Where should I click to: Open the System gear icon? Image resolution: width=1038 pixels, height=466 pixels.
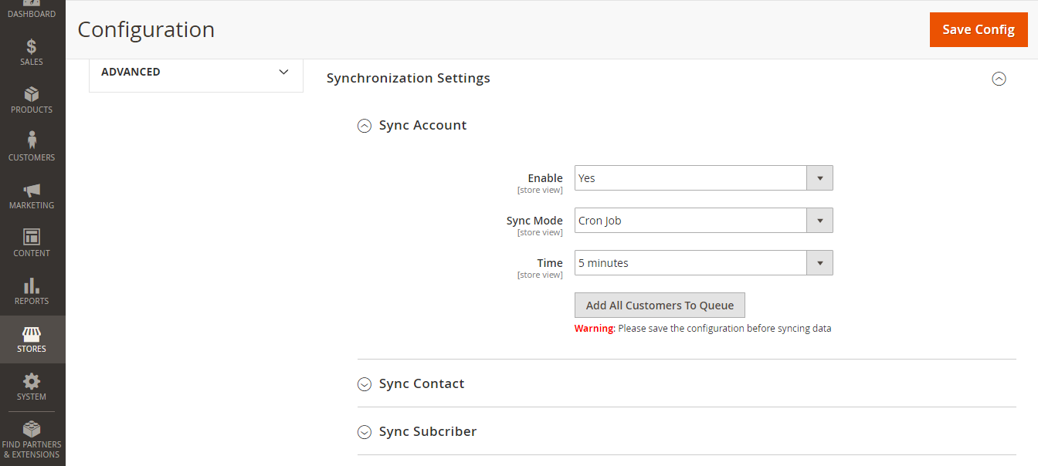32,382
